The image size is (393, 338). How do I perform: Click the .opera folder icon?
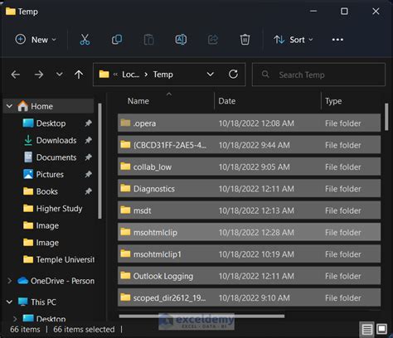click(x=125, y=123)
